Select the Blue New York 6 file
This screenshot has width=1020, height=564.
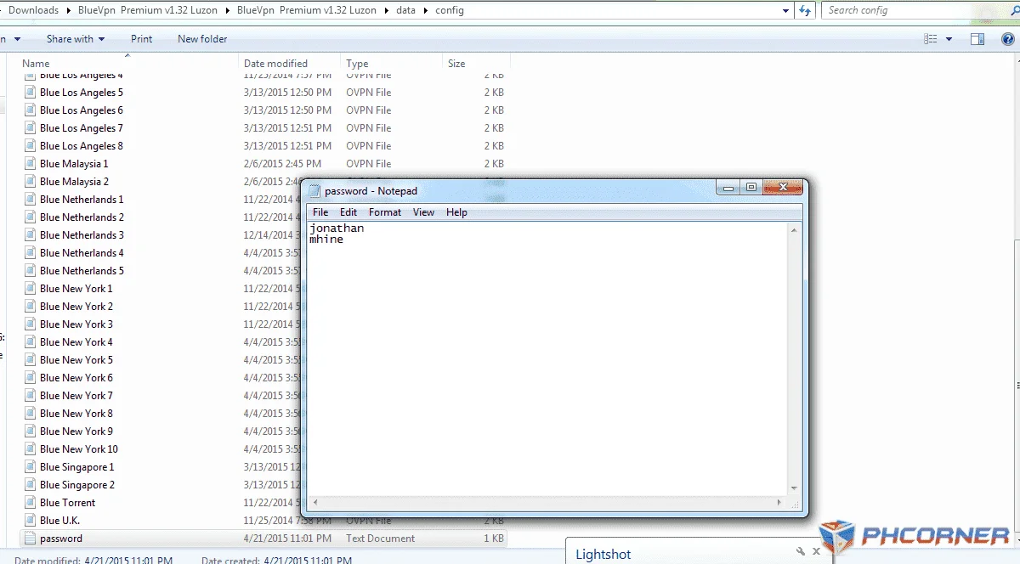click(76, 378)
